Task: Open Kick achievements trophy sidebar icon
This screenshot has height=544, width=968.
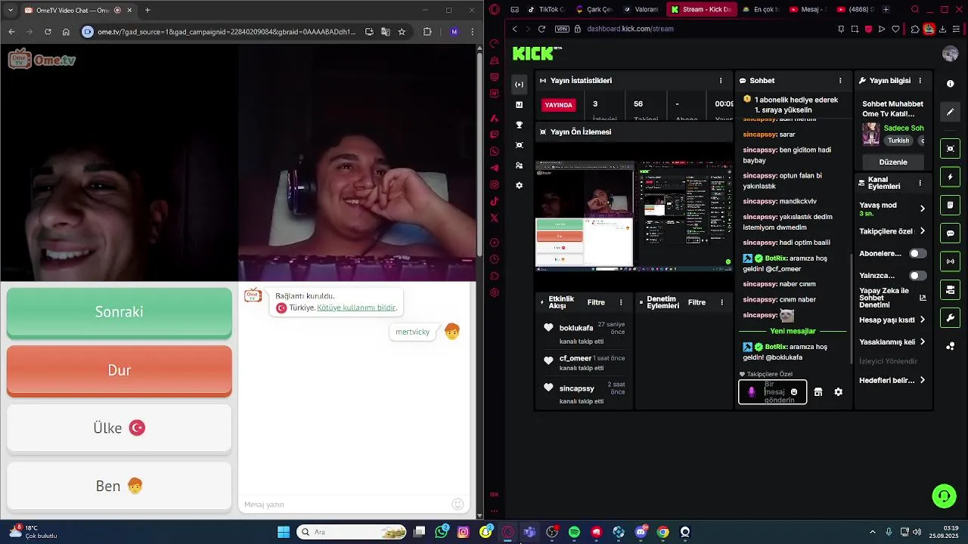Action: click(519, 125)
